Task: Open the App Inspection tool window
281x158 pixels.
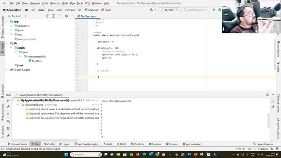Action: 192,144
